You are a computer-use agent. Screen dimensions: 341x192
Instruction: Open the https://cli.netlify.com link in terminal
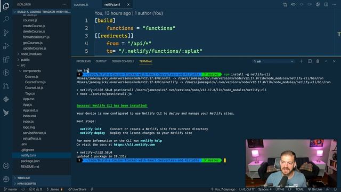(134, 145)
